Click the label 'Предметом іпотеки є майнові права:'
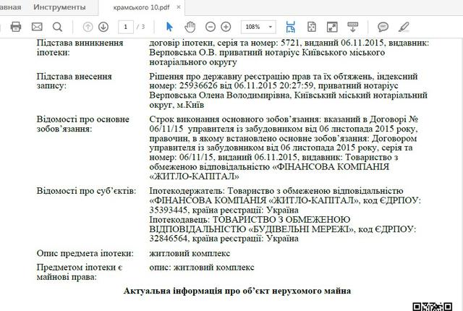The image size is (463, 311). (x=80, y=272)
